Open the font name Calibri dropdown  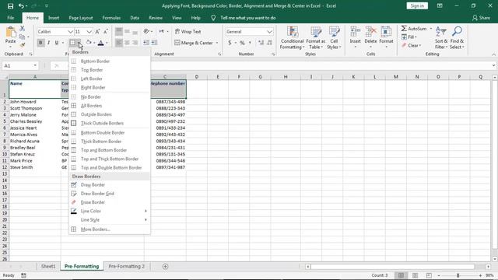tap(70, 32)
